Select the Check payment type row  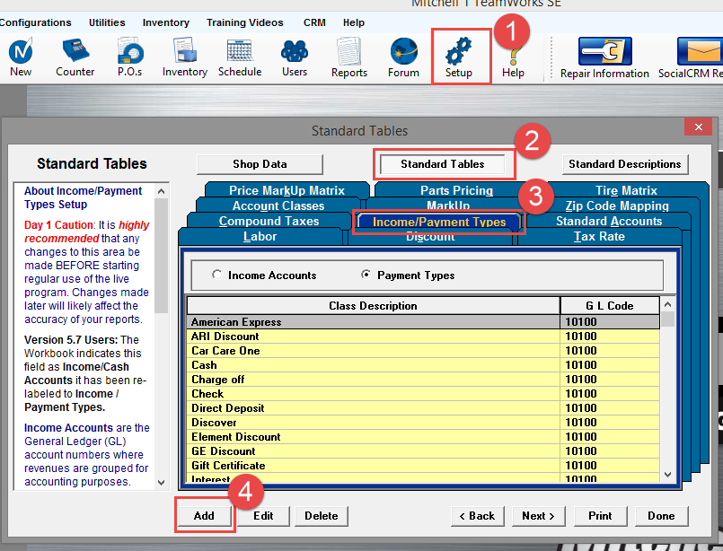click(423, 393)
